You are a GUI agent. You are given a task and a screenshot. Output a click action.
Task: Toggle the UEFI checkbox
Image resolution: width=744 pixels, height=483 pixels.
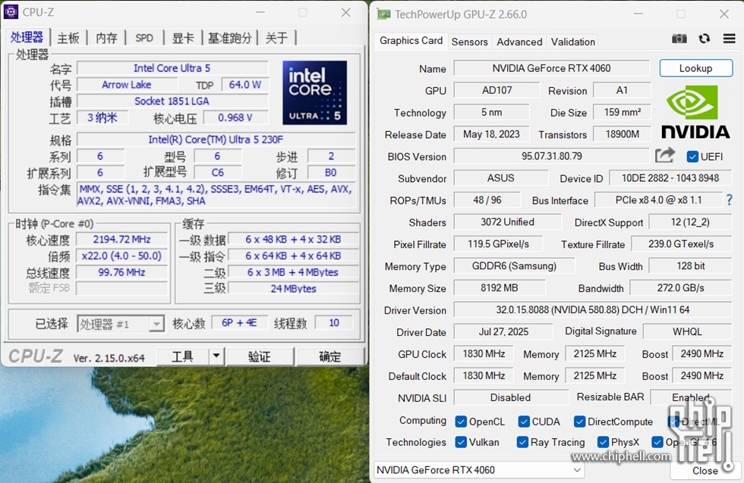[x=692, y=156]
